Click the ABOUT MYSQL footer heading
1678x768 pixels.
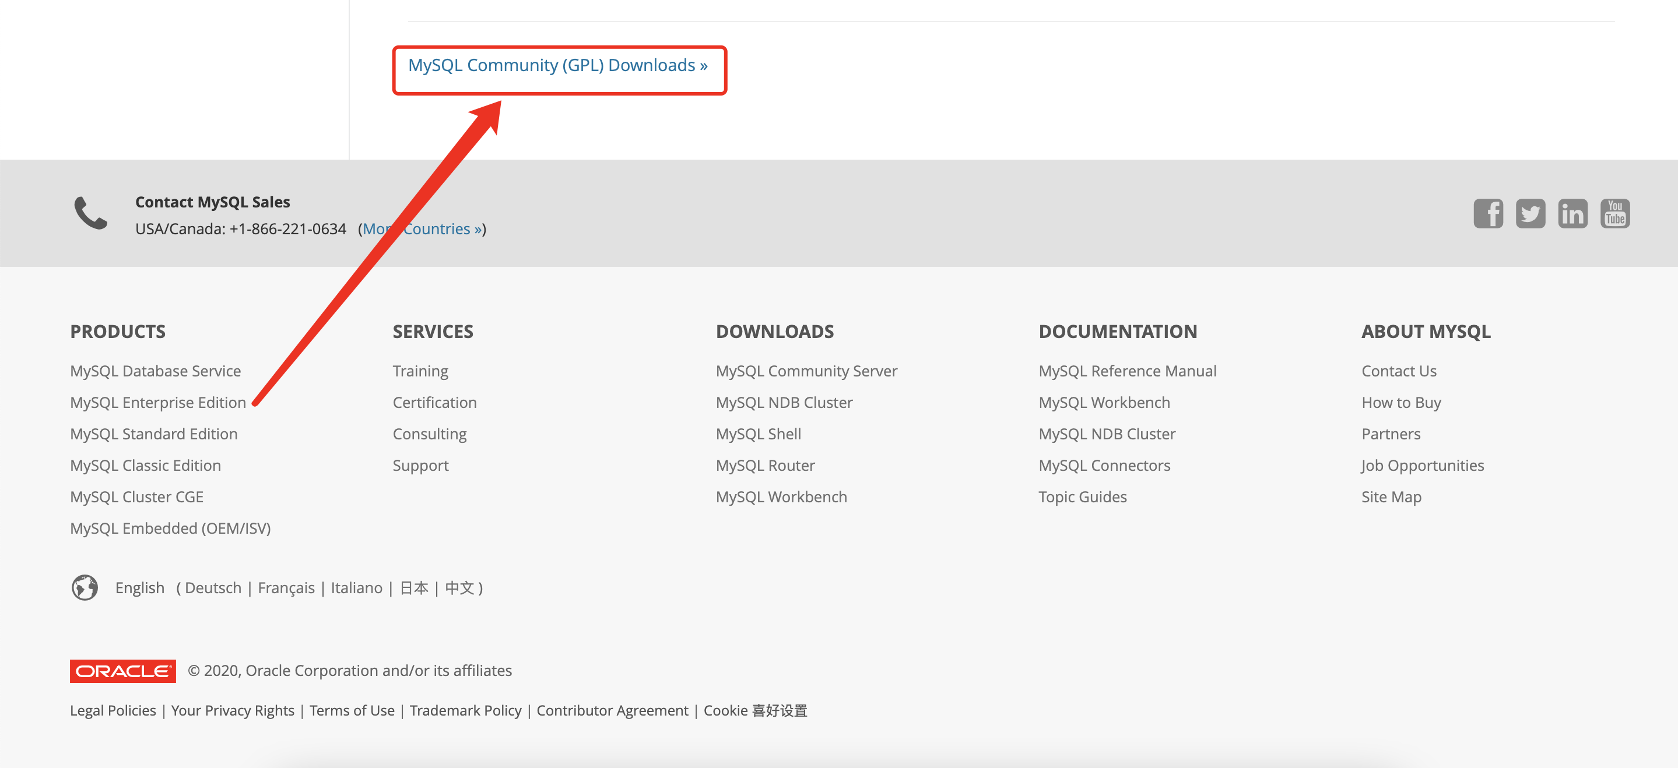[x=1426, y=332]
